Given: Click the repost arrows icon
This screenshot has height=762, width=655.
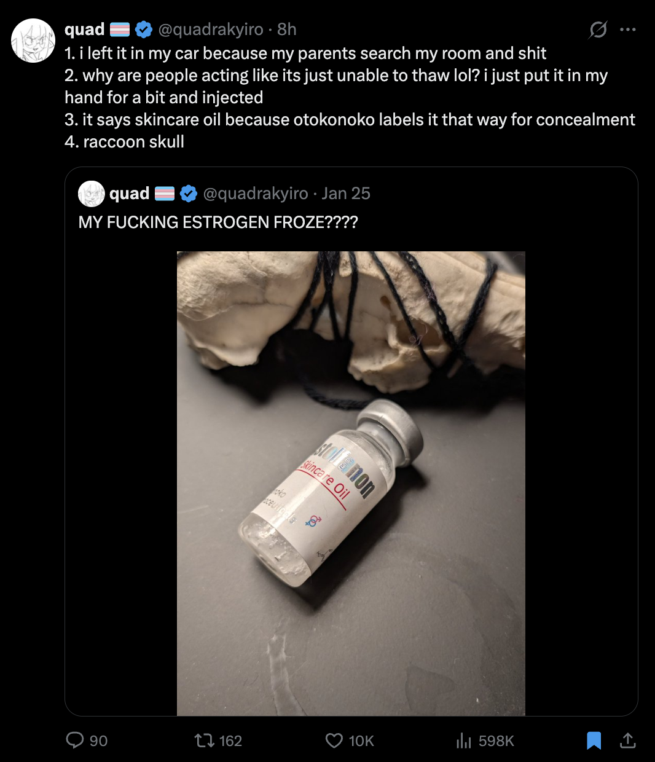Looking at the screenshot, I should [204, 740].
